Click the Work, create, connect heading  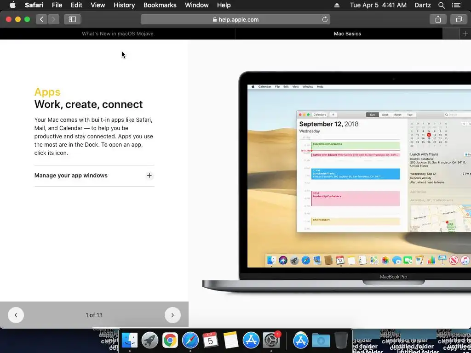pyautogui.click(x=89, y=104)
